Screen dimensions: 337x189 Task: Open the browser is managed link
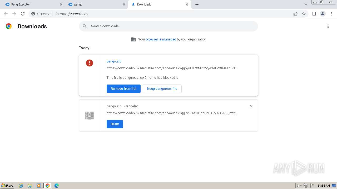[161, 39]
